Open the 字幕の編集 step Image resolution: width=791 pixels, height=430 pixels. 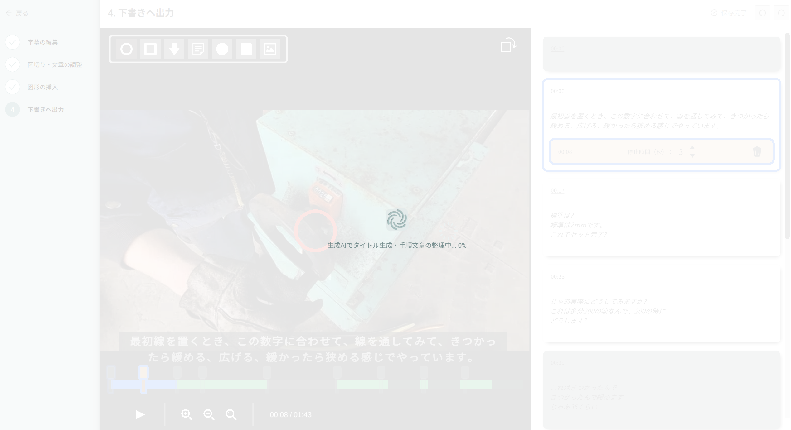(42, 42)
